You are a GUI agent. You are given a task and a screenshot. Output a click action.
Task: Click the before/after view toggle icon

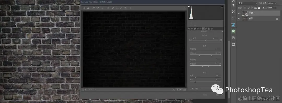174,90
